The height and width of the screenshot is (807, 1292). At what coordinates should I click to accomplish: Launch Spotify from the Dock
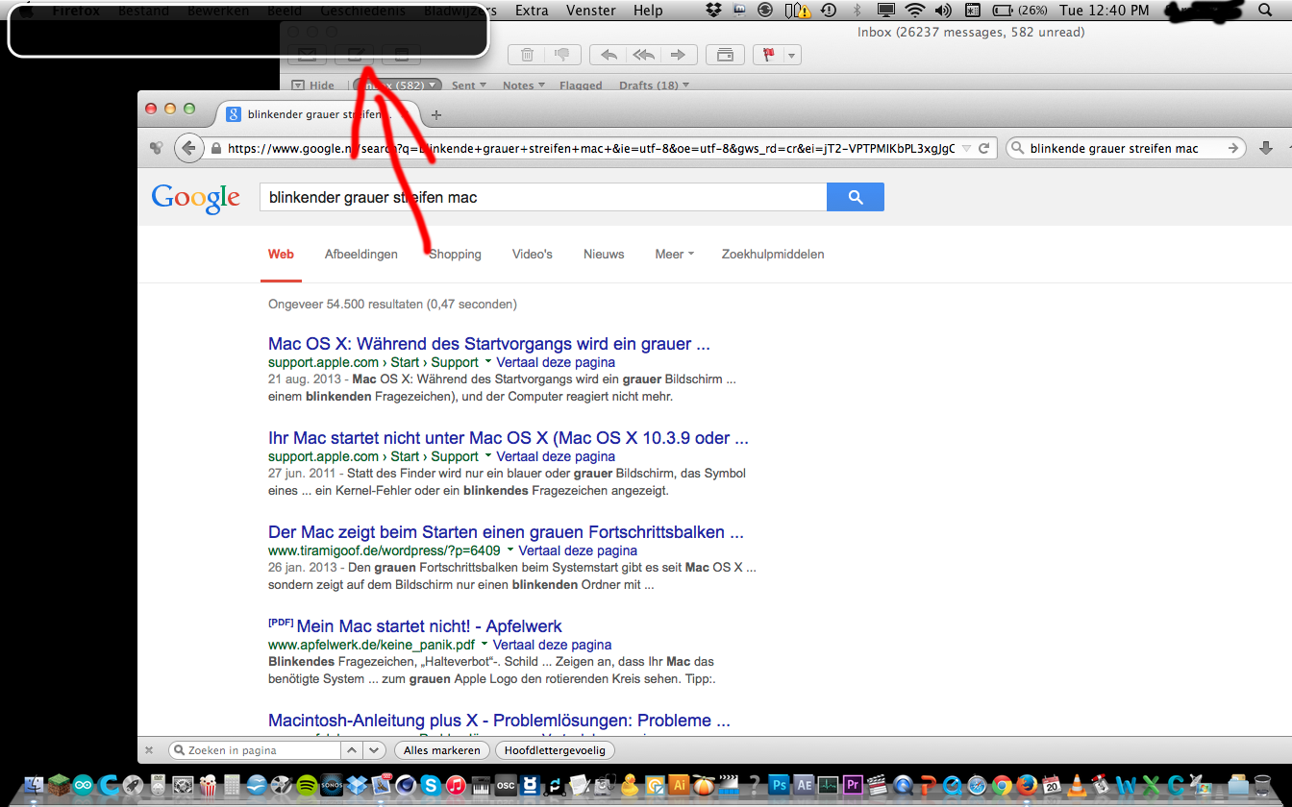(307, 785)
